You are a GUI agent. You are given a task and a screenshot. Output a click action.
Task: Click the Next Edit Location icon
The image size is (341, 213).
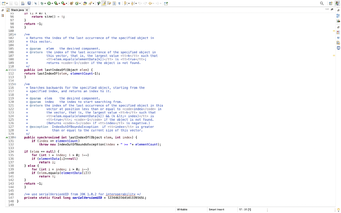point(145,3)
